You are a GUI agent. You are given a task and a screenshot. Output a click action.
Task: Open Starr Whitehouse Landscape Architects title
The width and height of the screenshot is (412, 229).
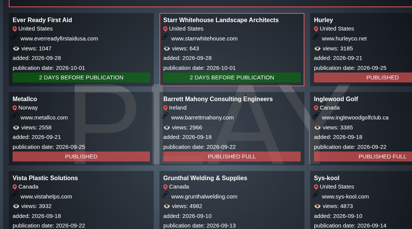(x=221, y=20)
